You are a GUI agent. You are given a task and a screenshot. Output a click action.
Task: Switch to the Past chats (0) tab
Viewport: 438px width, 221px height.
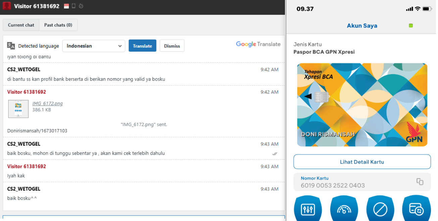[x=58, y=25]
